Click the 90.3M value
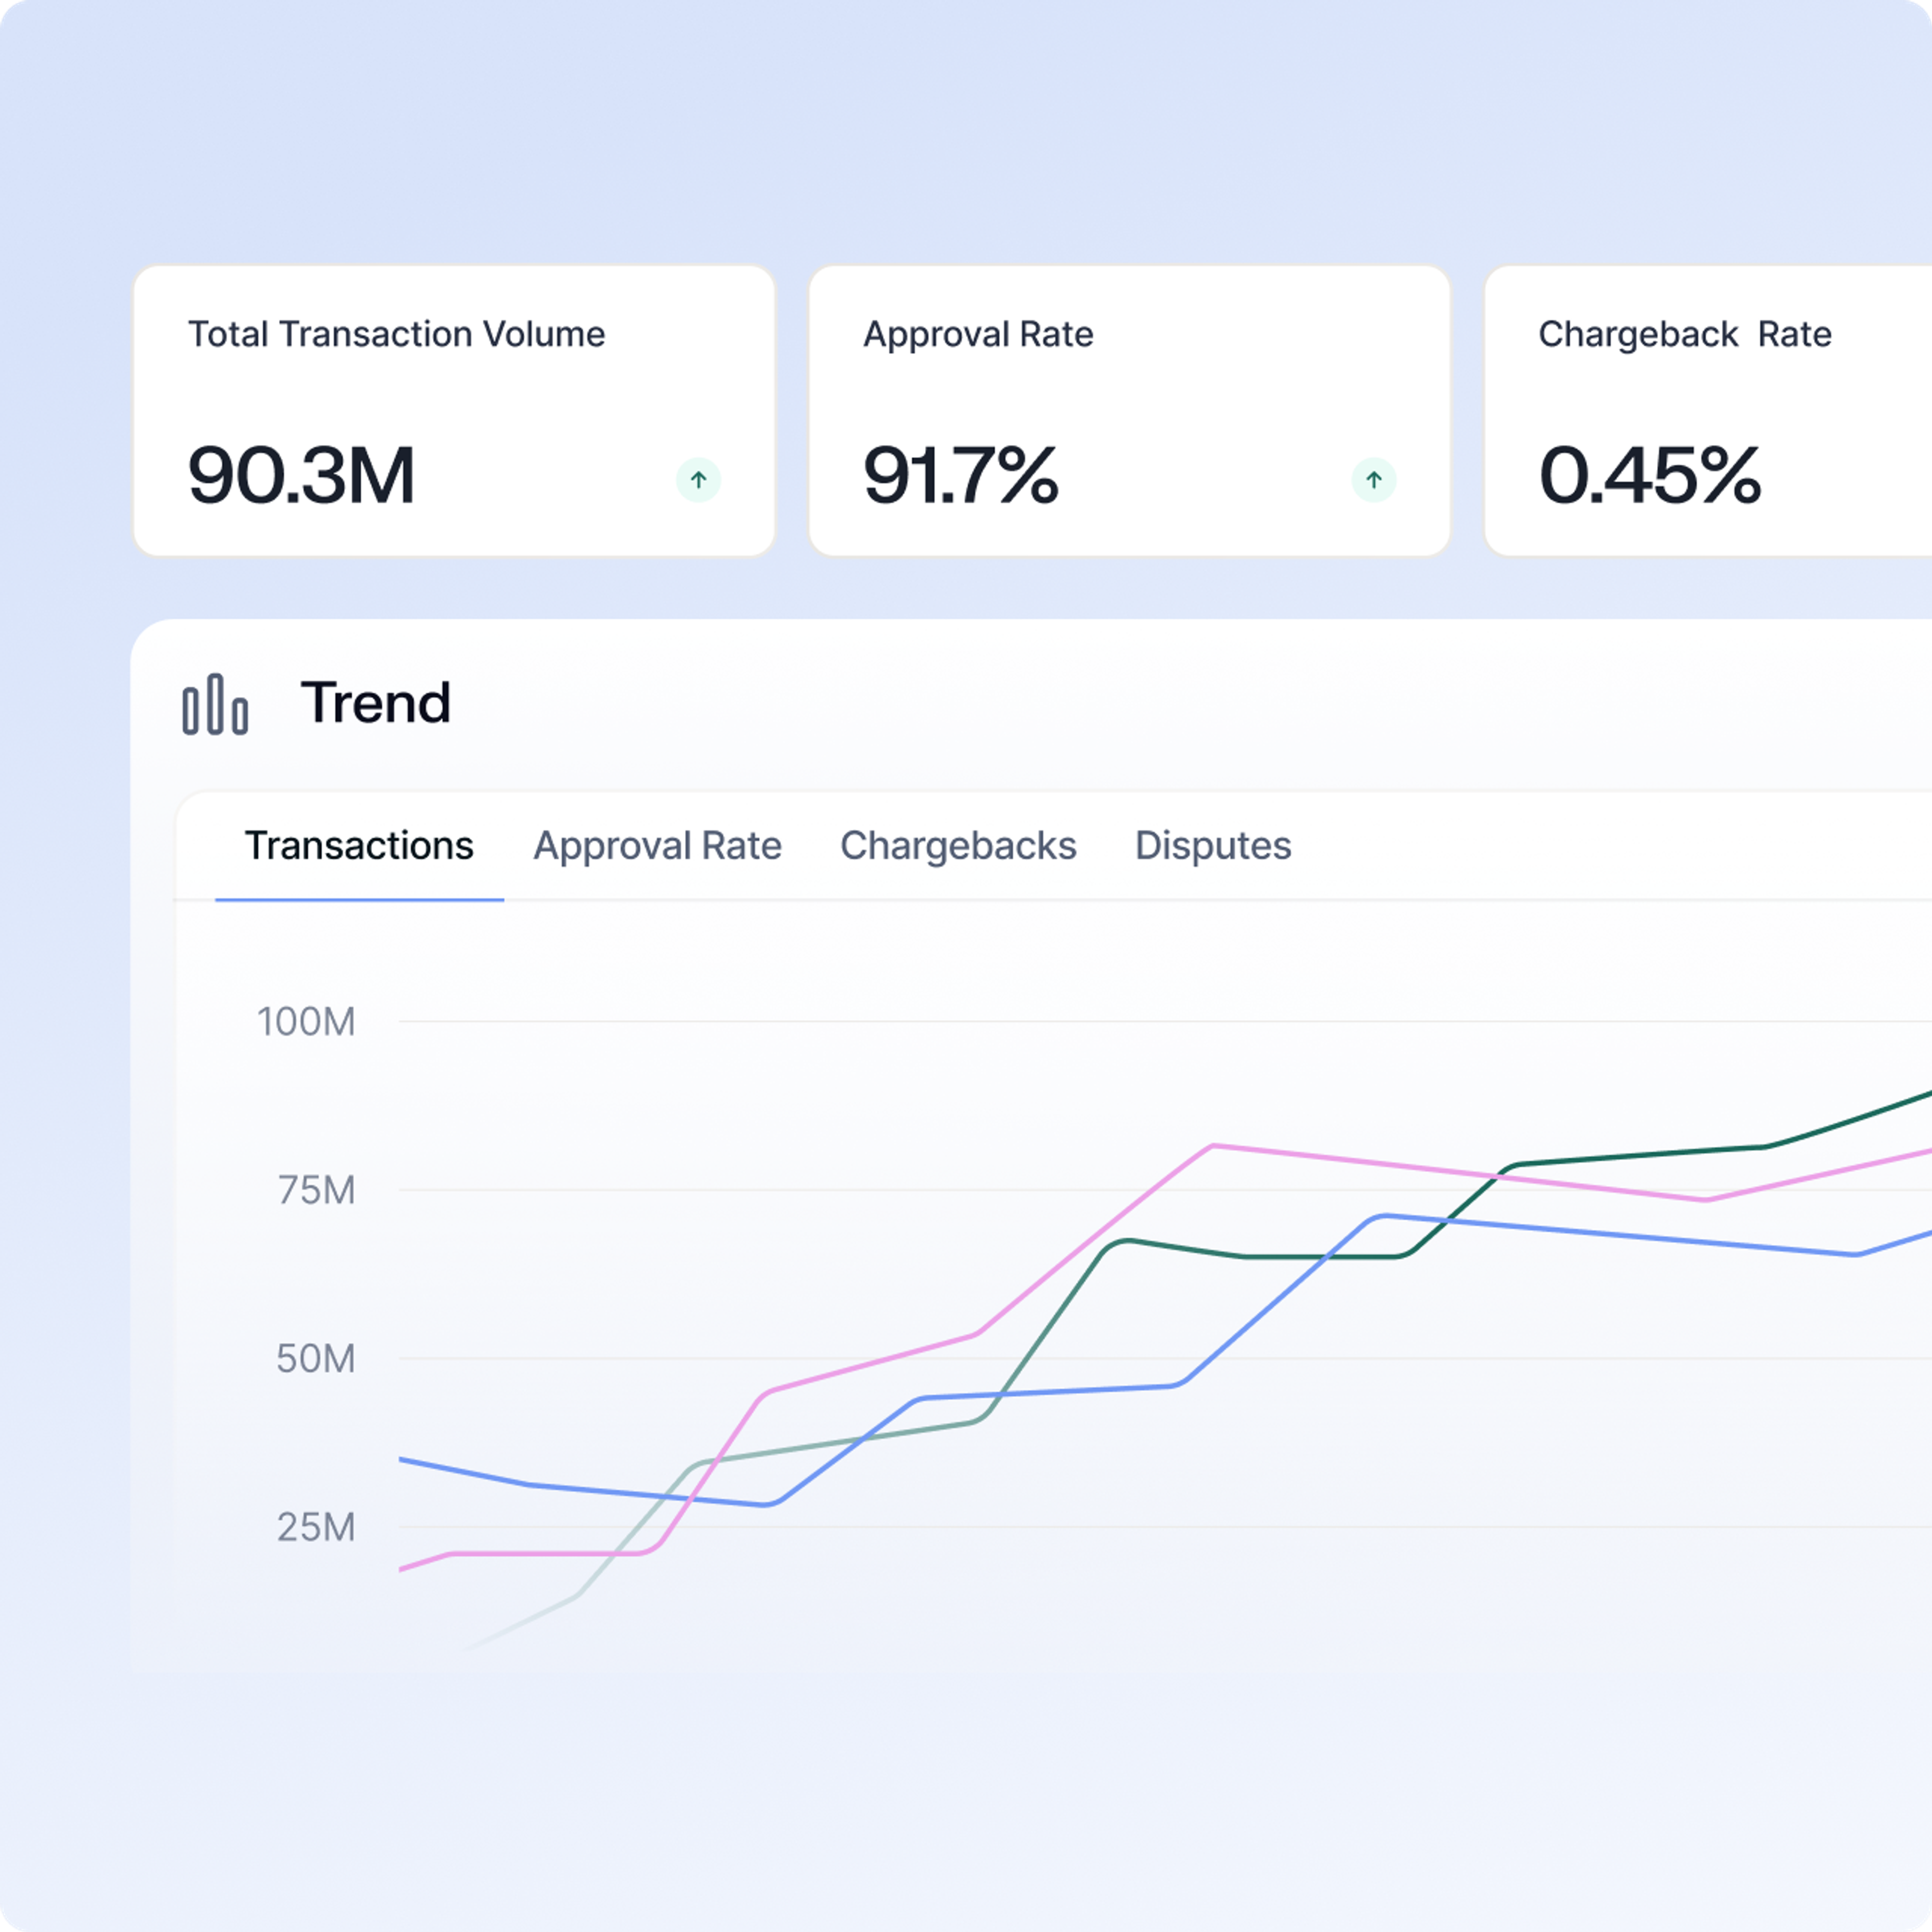1932x1932 pixels. point(301,475)
